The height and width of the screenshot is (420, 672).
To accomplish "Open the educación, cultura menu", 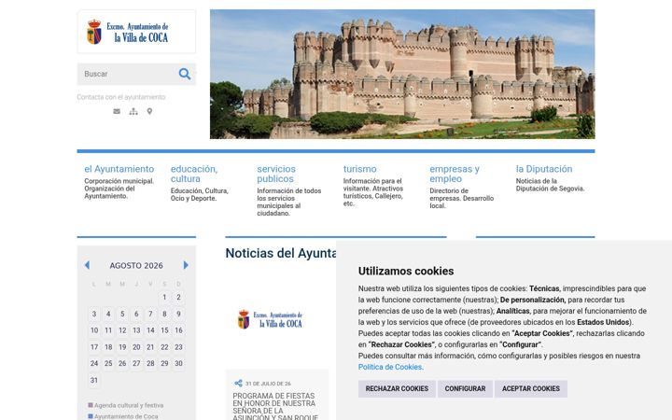I will (x=194, y=174).
